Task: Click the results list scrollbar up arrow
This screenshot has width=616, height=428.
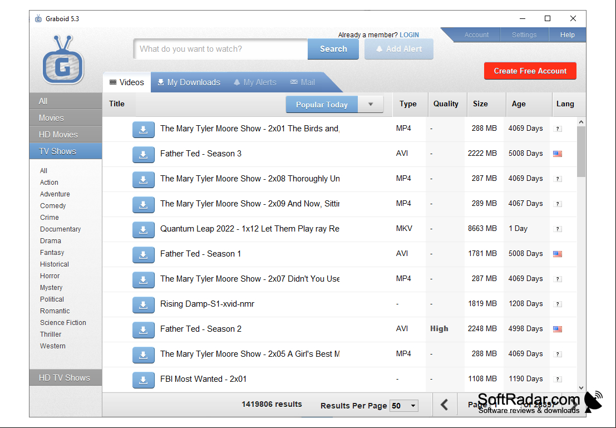Action: click(581, 122)
